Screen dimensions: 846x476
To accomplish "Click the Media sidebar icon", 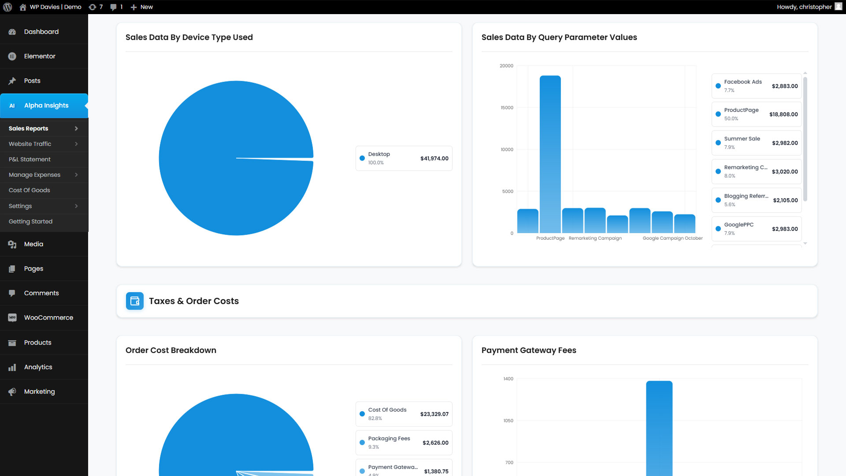I will tap(12, 244).
